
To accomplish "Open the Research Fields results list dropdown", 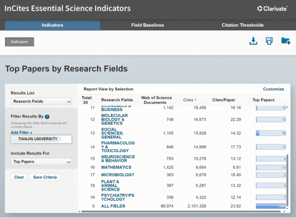I will tap(41, 101).
